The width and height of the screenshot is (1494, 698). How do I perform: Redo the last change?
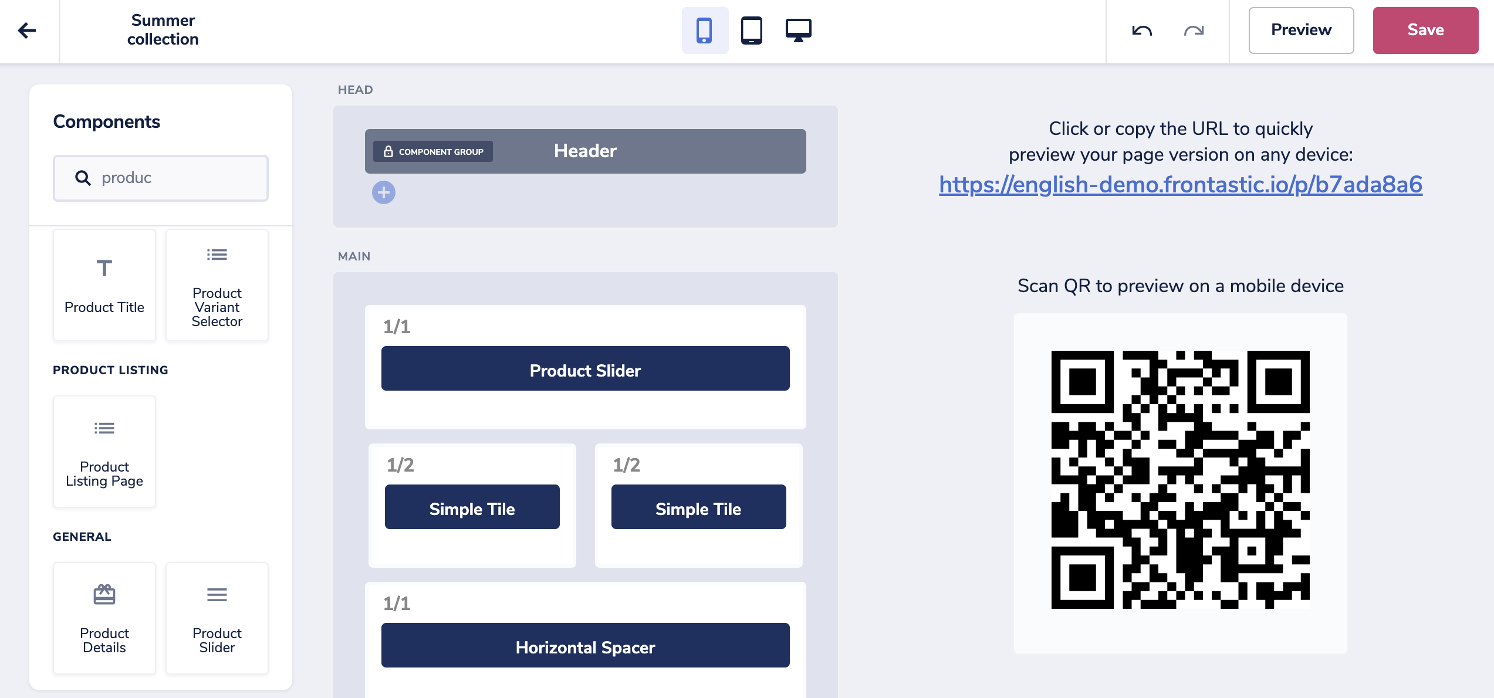[x=1194, y=31]
